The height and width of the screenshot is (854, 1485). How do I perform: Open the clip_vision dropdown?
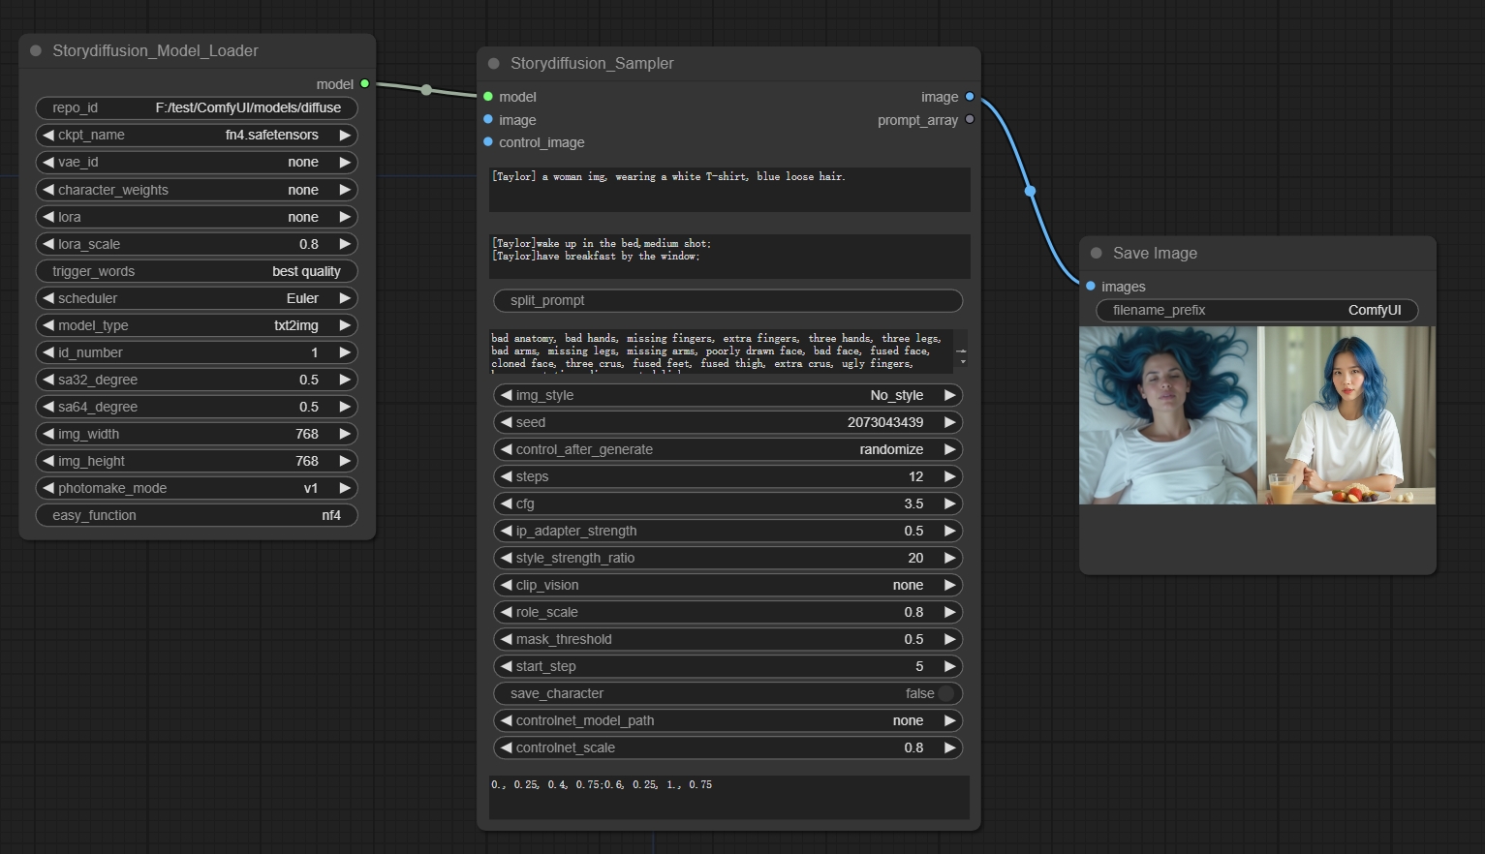click(x=728, y=585)
